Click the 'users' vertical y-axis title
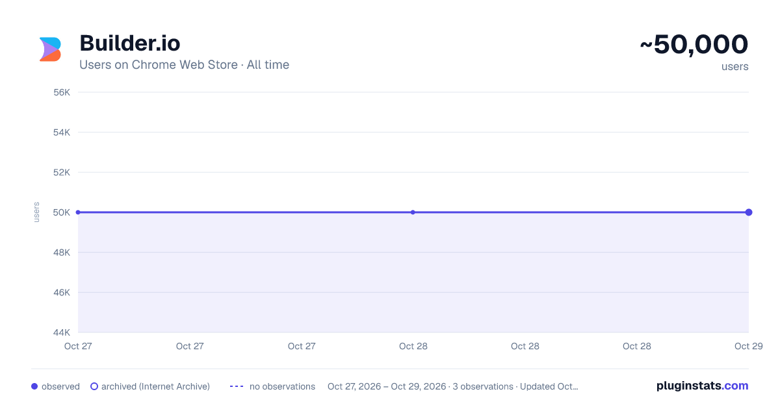Screen dimensions: 780x409 click(x=36, y=212)
